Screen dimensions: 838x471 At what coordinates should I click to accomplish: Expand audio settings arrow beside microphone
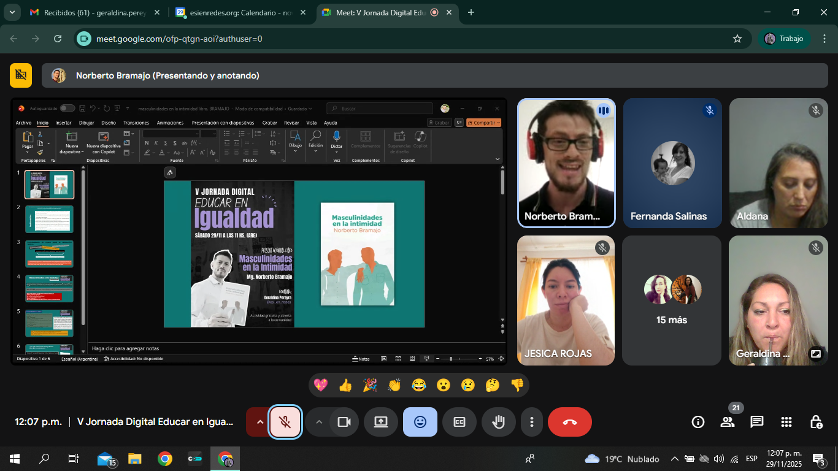click(259, 422)
